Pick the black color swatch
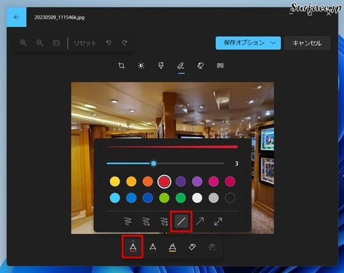This screenshot has width=344, height=273. 230,198
